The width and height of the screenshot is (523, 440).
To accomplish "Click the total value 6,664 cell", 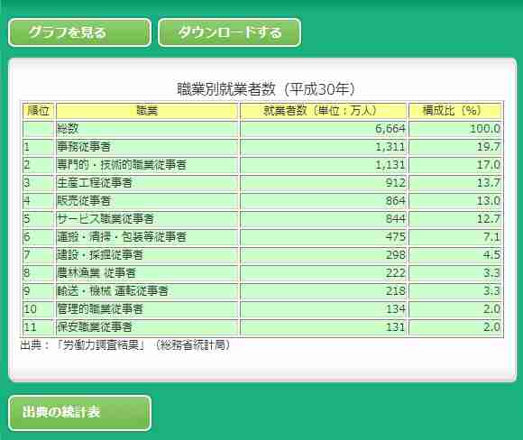I will click(x=323, y=129).
